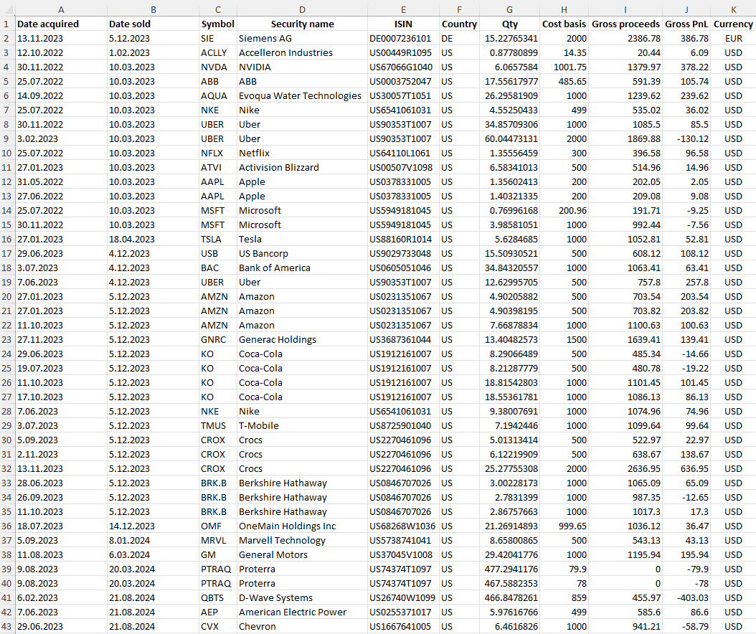The image size is (756, 634).
Task: Click the 'Qty' header cell
Action: (x=510, y=24)
